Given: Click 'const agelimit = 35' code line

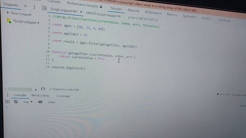Looking at the screenshot, I should tap(70, 34).
